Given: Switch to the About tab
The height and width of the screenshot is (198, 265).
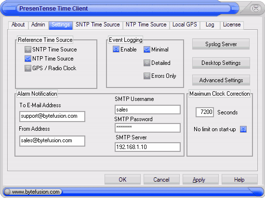Looking at the screenshot, I should click(x=18, y=25).
